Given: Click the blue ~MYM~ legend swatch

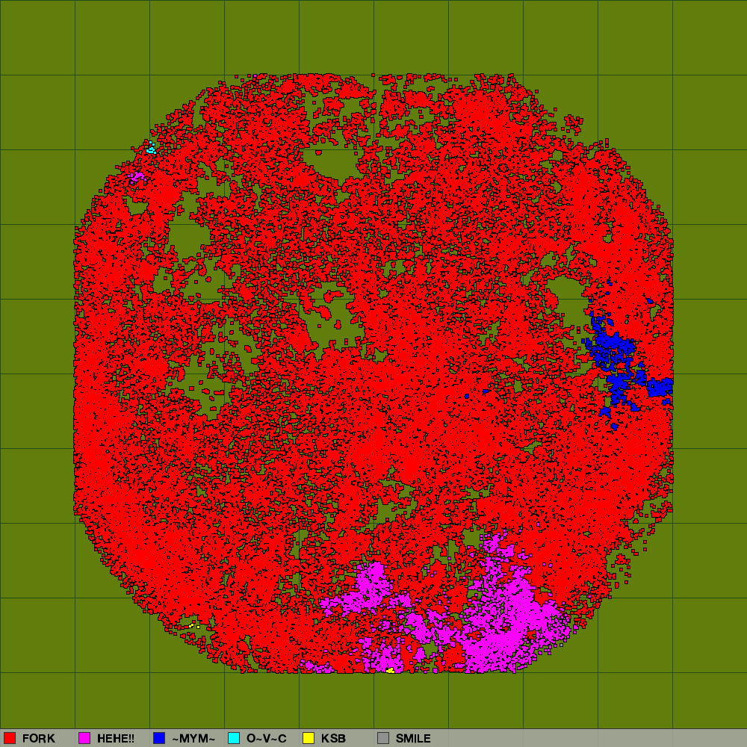Looking at the screenshot, I should point(159,738).
